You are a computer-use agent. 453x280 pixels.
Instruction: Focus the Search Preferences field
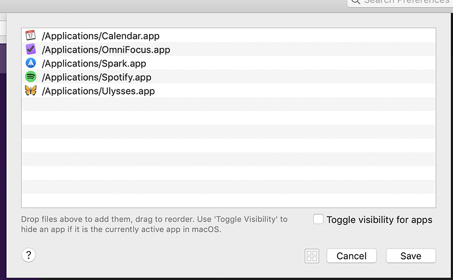[x=400, y=3]
